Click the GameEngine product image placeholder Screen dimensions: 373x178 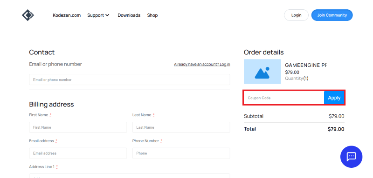click(x=262, y=72)
